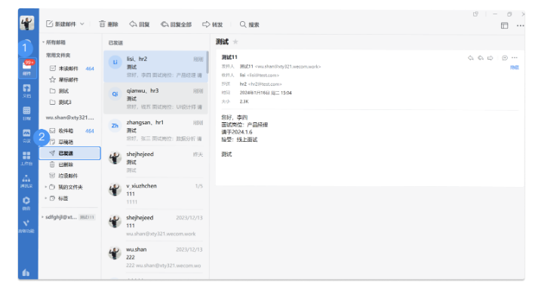This screenshot has height=291, width=538.
Task: Click reply-all icon in message header
Action: click(481, 58)
